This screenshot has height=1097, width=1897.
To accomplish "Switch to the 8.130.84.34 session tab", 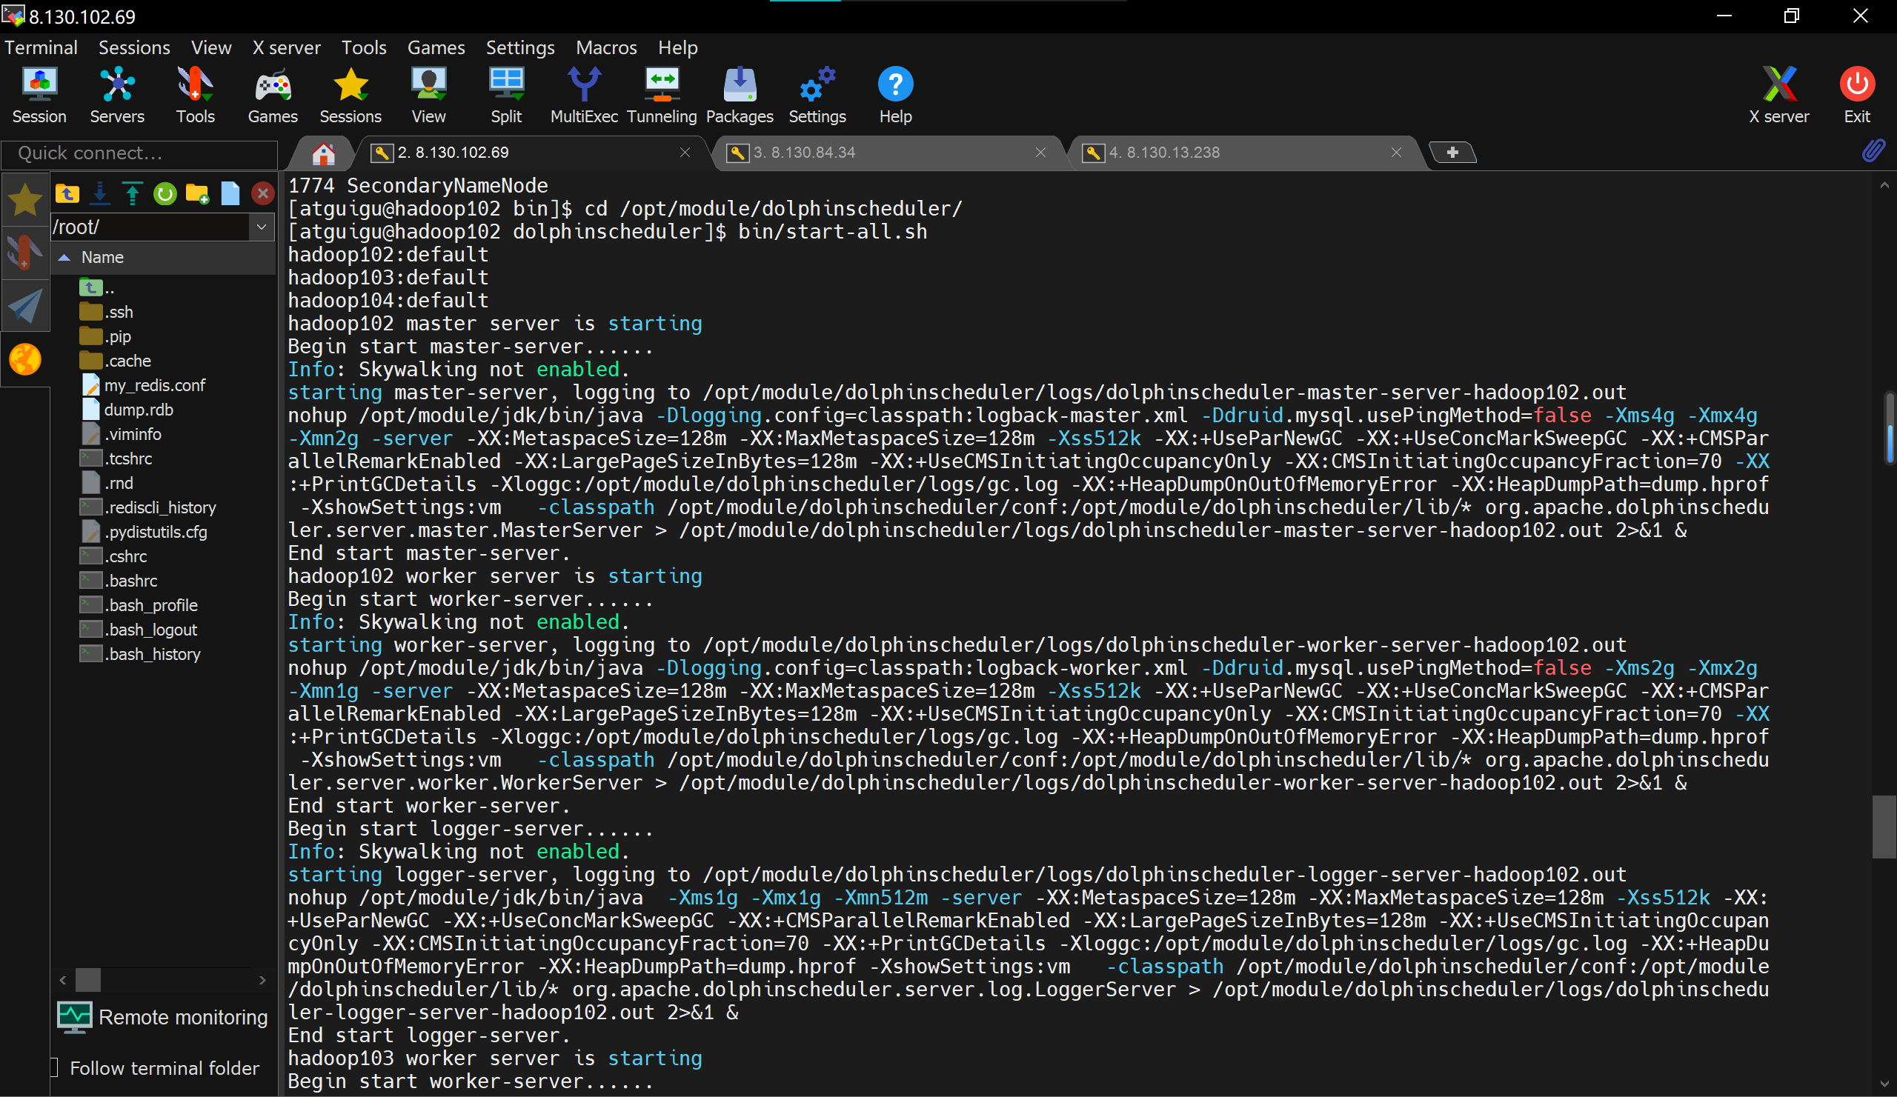I will click(804, 153).
